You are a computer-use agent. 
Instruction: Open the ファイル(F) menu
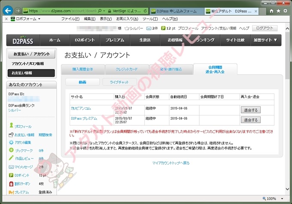[70, 19]
